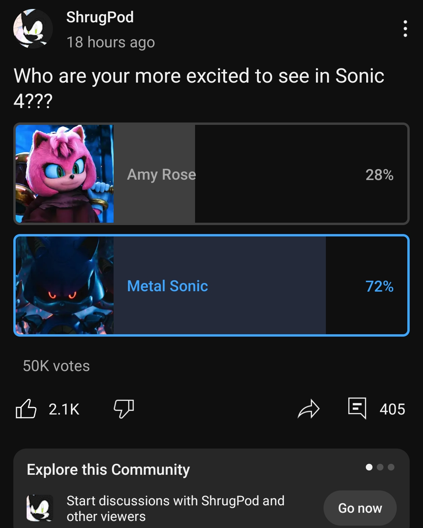Share the poll post
Screen dimensions: 423x528
[309, 409]
